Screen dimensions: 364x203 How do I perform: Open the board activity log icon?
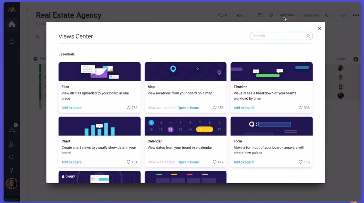344,15
